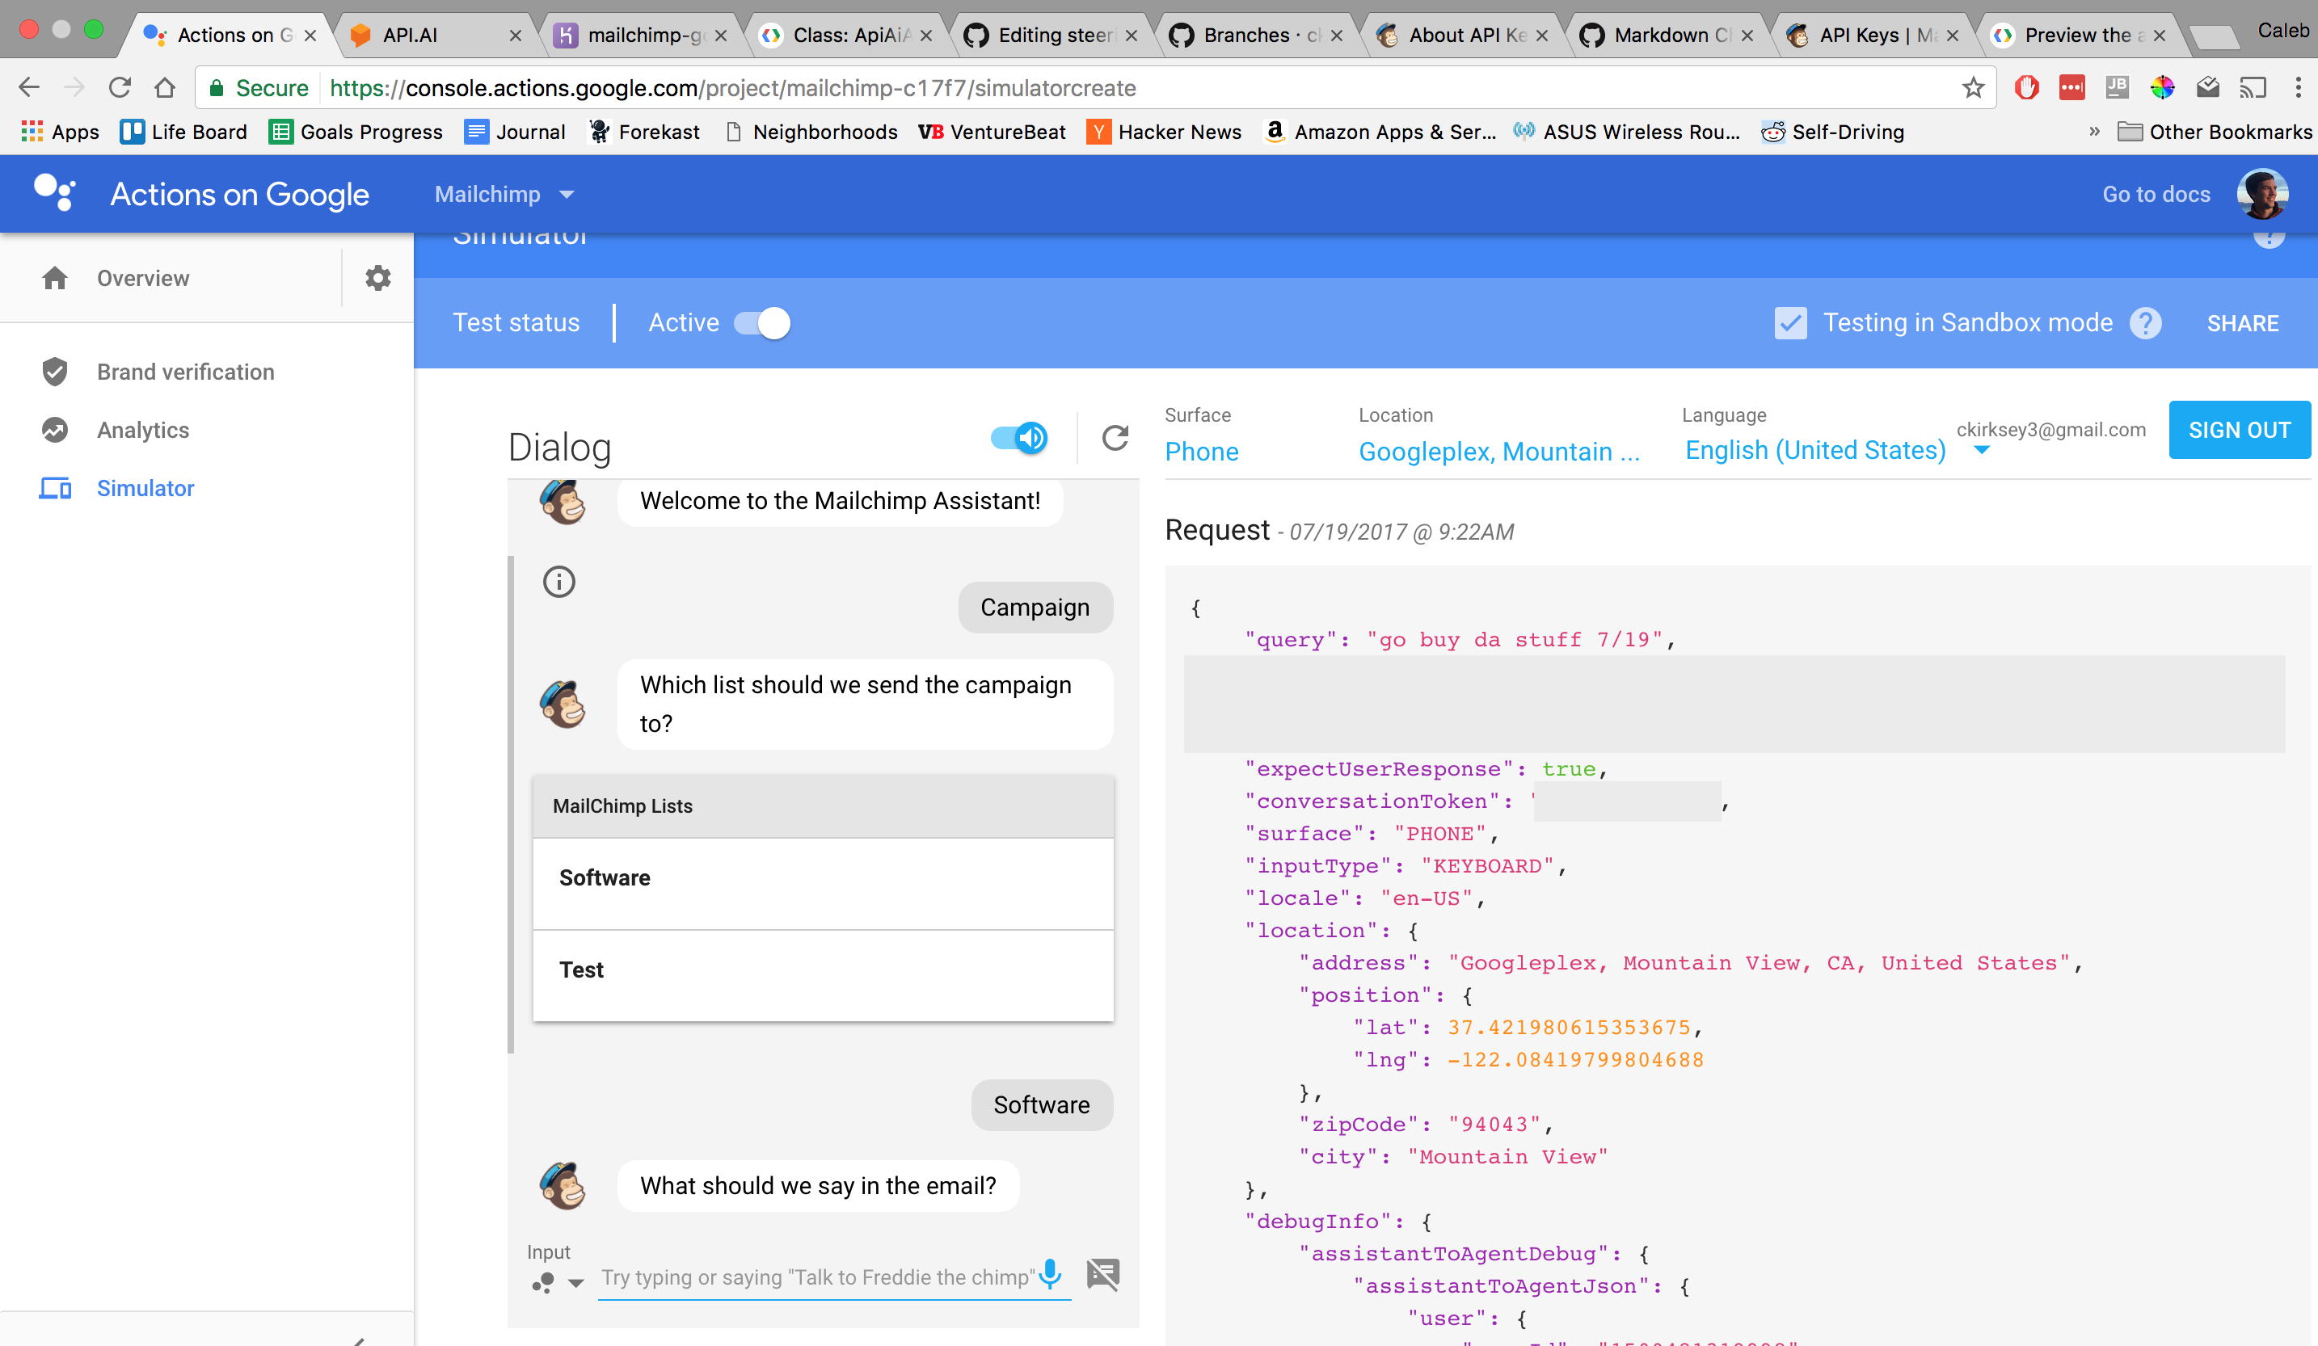This screenshot has width=2318, height=1346.
Task: Click the SIGN OUT button
Action: point(2239,429)
